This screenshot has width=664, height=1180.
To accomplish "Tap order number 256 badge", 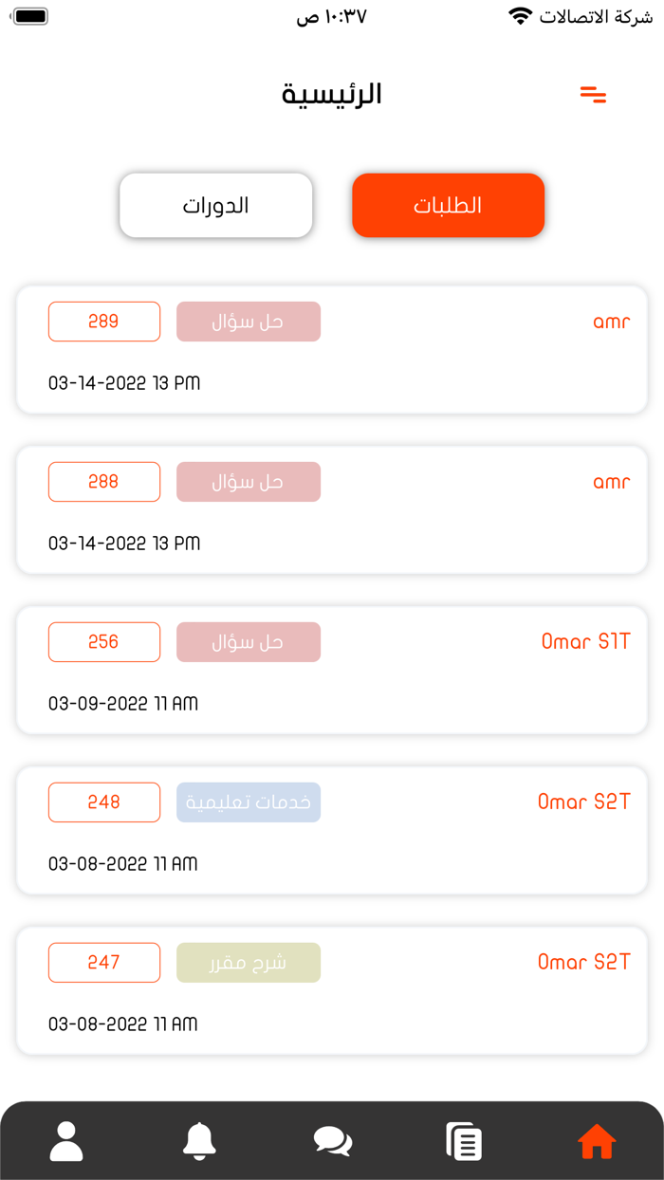I will pyautogui.click(x=104, y=642).
